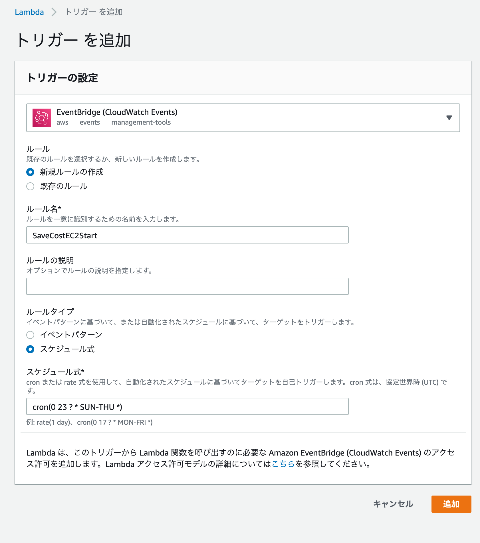Choose イベントパターン rule type

pos(30,335)
